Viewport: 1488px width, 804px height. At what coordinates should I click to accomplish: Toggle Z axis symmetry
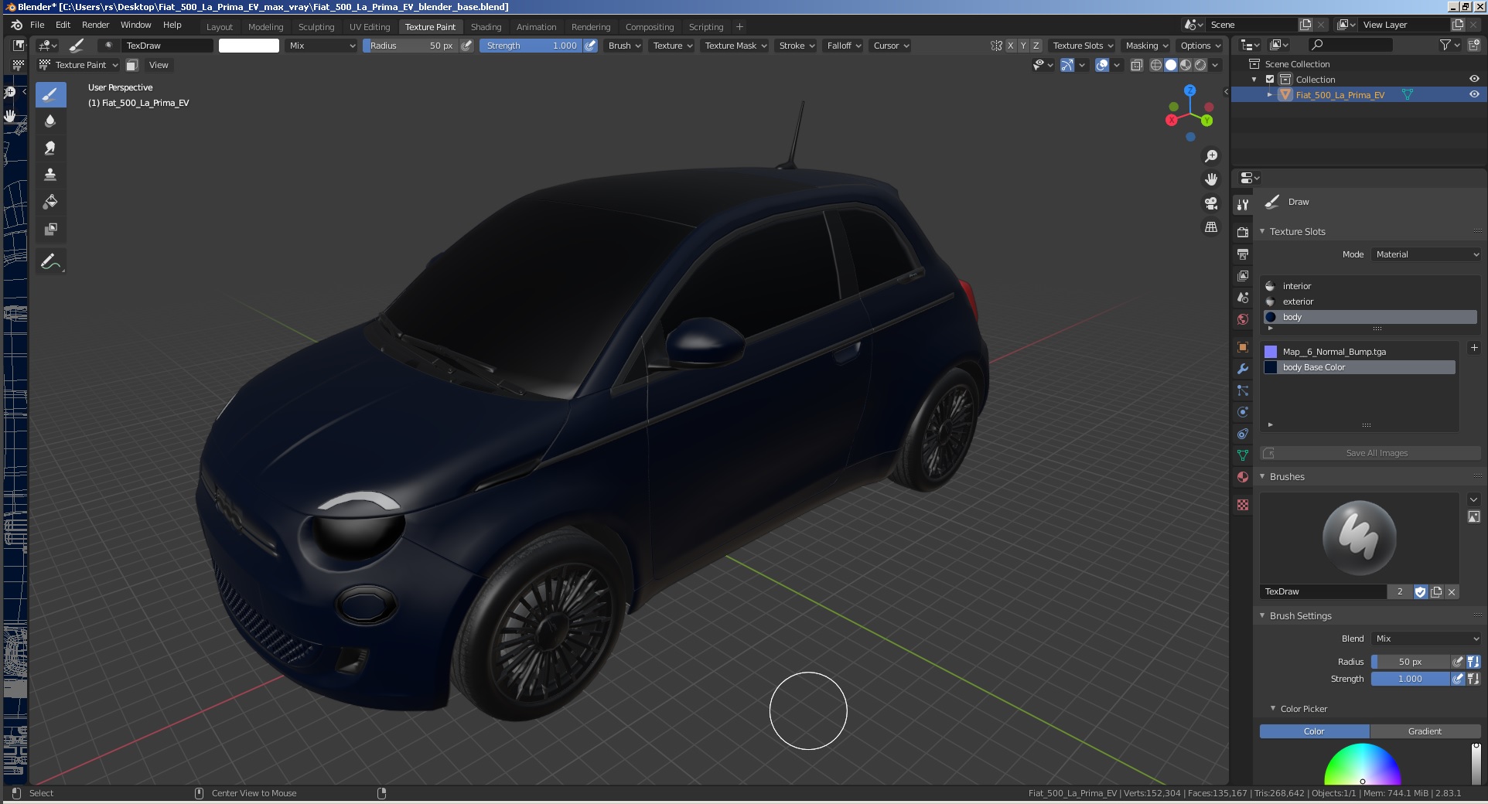click(1036, 46)
